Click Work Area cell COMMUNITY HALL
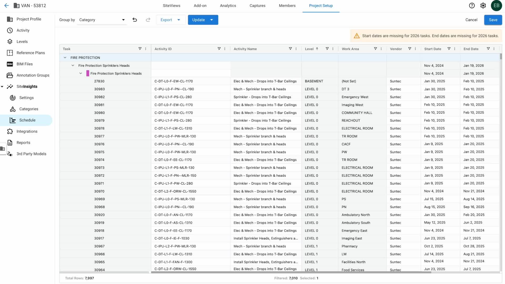Image resolution: width=505 pixels, height=284 pixels. coord(362,113)
